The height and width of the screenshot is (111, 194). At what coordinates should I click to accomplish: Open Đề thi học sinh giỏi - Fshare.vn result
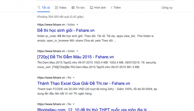coord(66,30)
